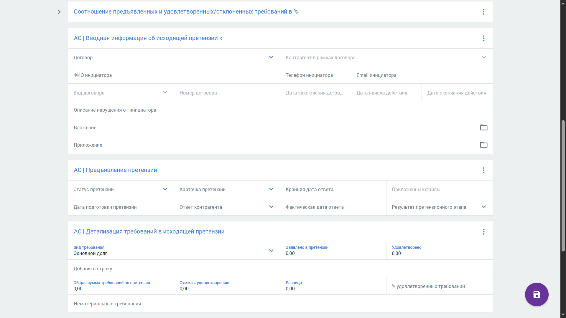Focus the Email инициатора field

click(422, 75)
